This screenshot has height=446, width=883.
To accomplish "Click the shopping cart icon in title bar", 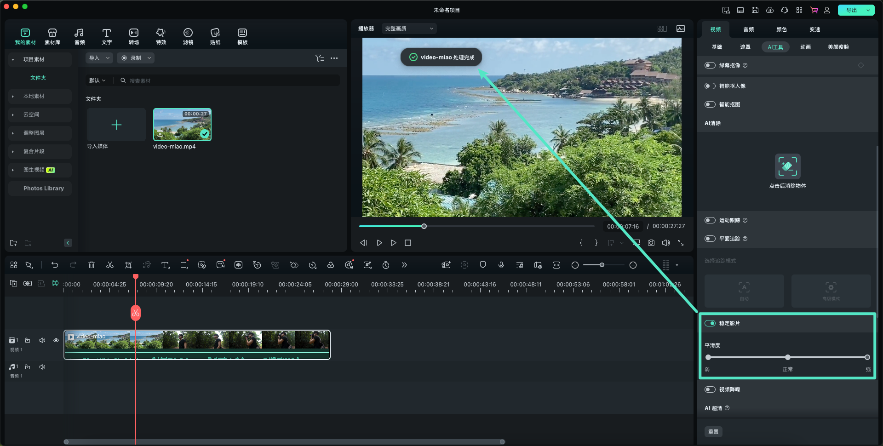I will click(x=814, y=10).
